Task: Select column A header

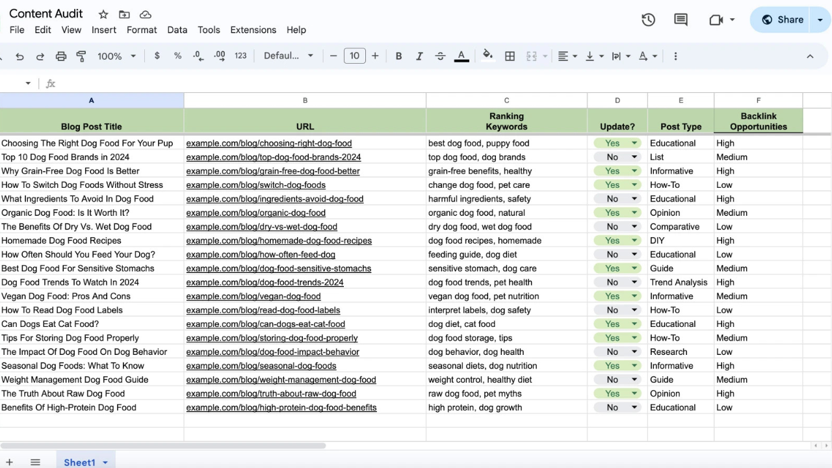Action: (92, 100)
